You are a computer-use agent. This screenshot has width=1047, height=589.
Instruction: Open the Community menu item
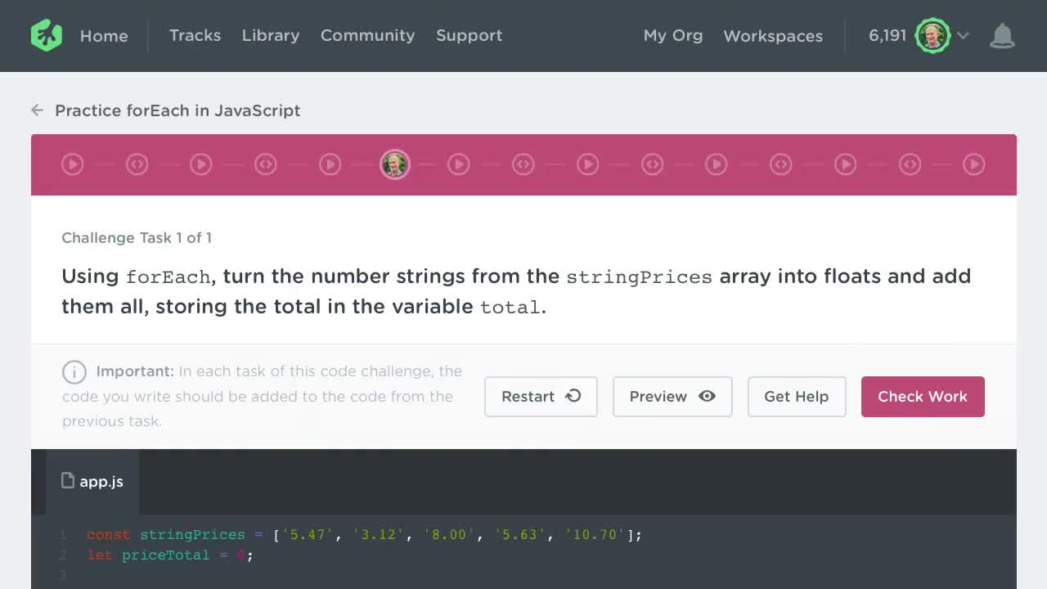click(367, 35)
